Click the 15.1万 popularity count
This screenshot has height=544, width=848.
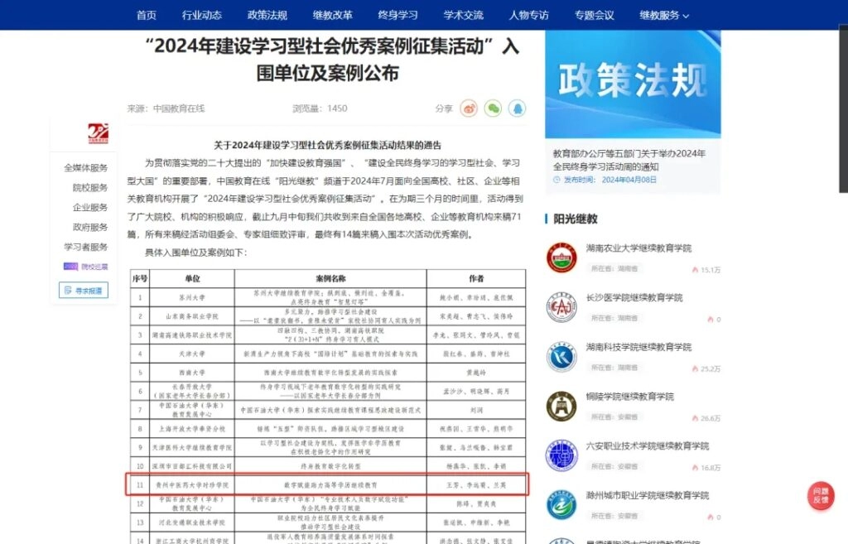[x=706, y=270]
